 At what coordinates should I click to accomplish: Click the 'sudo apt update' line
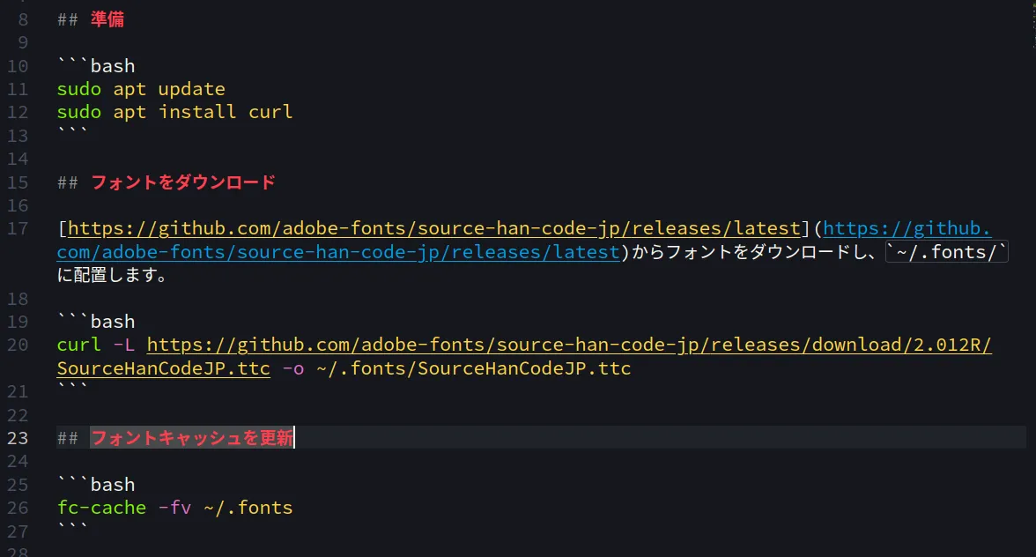(141, 89)
